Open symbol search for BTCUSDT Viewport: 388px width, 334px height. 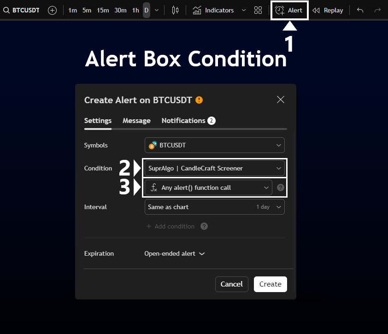(21, 10)
